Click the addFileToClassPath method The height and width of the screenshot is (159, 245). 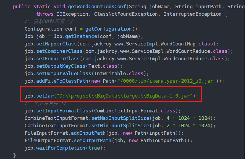click(x=62, y=81)
